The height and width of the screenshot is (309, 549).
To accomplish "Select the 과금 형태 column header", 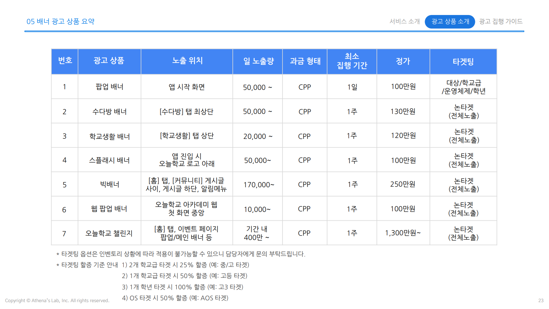I will pos(305,61).
